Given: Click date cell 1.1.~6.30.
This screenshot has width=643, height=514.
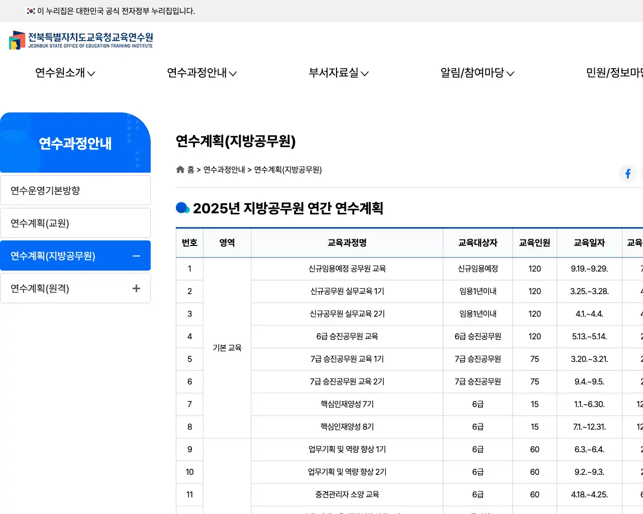Looking at the screenshot, I should (x=589, y=404).
